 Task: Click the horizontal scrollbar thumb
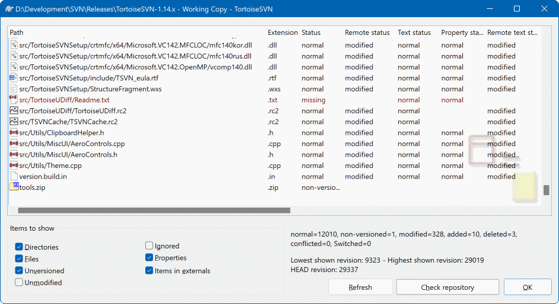154,211
